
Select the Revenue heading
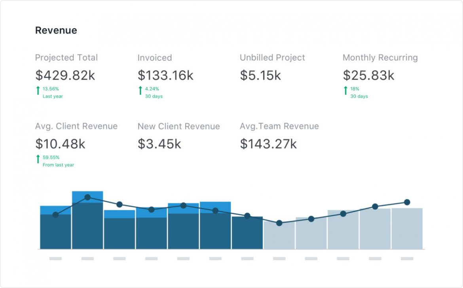coord(56,30)
